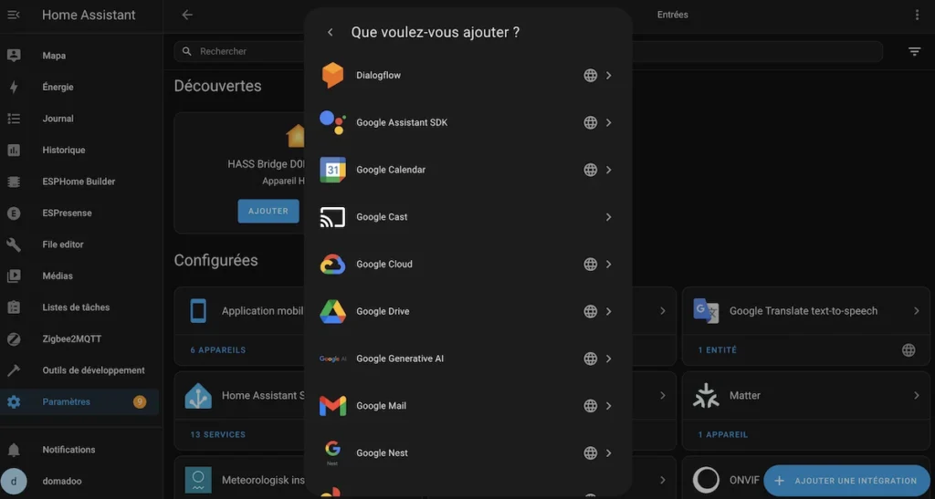The height and width of the screenshot is (499, 935).
Task: Click the Google Drive logo
Action: tap(332, 311)
